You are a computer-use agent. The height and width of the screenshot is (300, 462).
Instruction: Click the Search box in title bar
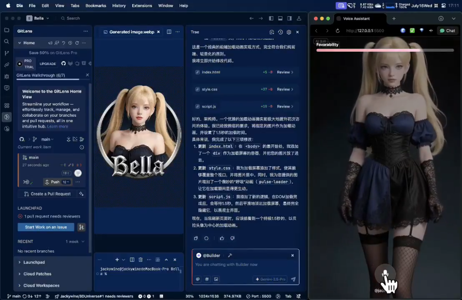71,18
